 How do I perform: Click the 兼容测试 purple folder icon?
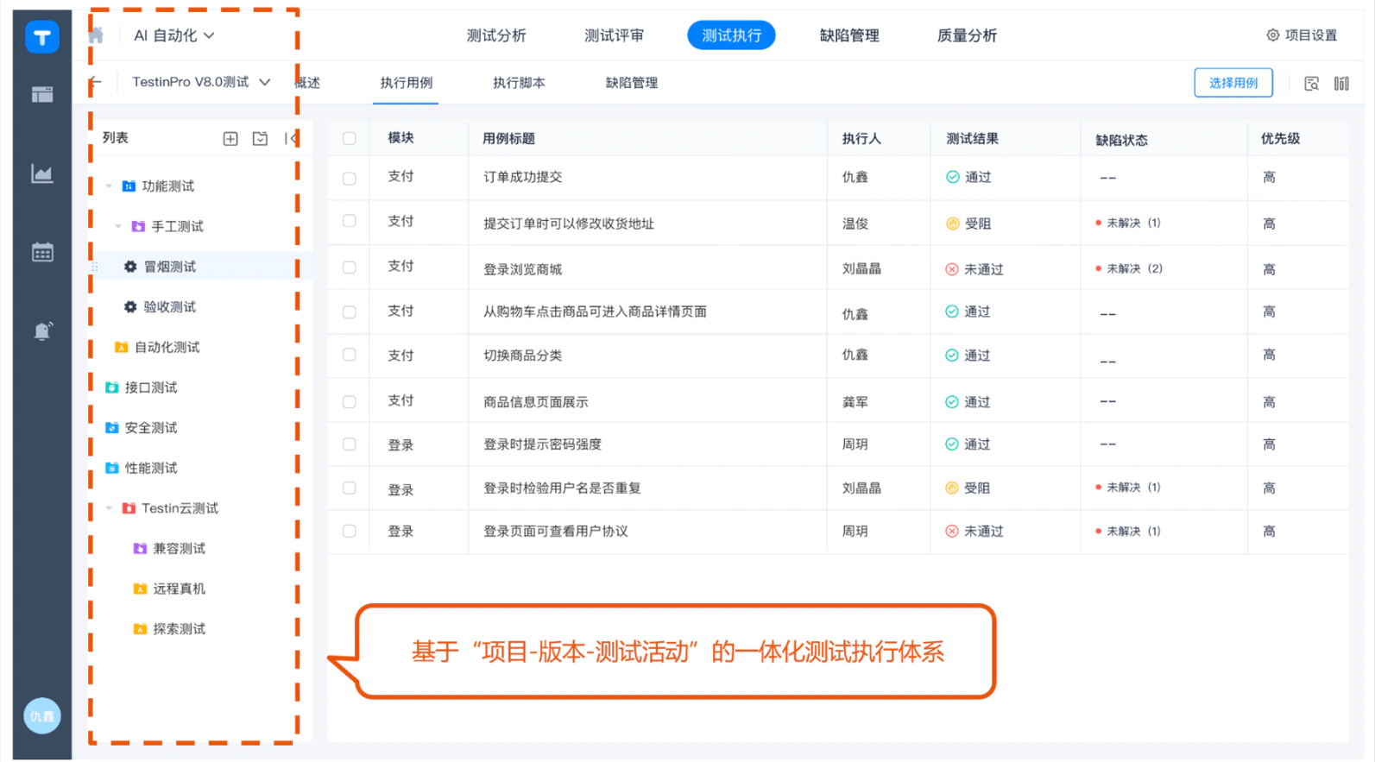140,548
